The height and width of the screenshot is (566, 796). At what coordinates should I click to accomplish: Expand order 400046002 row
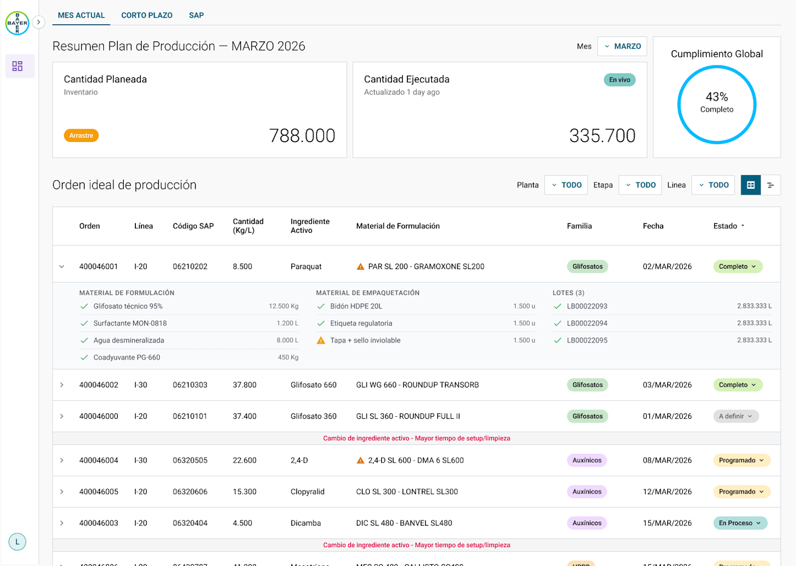pos(62,385)
